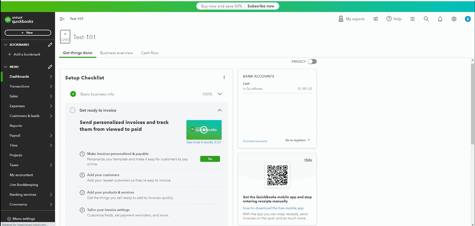The width and height of the screenshot is (475, 226).
Task: Click the vertical page scrollbar
Action: point(472,104)
